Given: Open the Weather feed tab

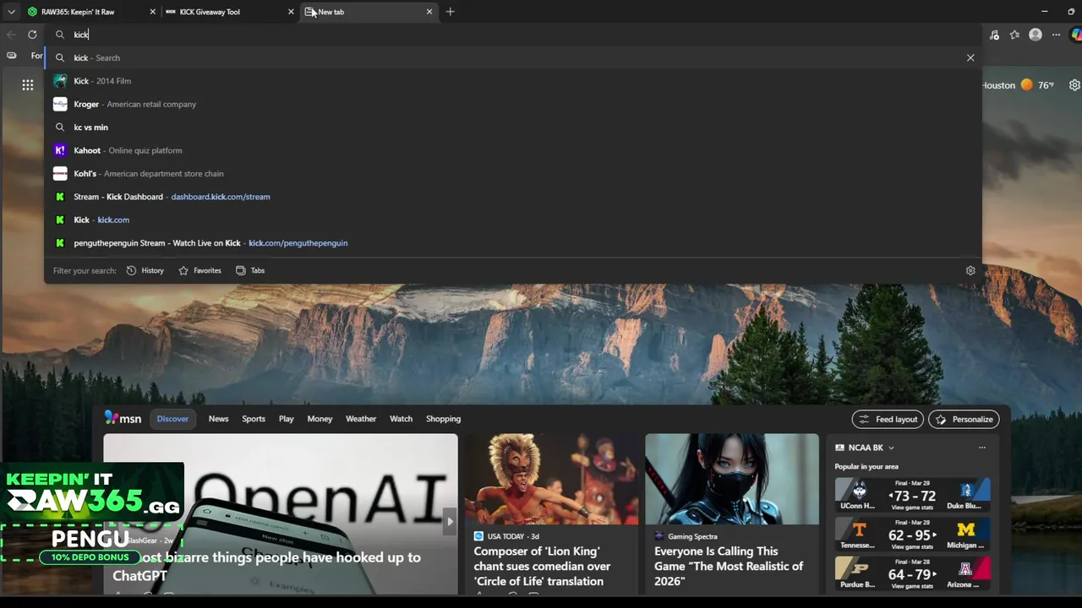Looking at the screenshot, I should (361, 419).
